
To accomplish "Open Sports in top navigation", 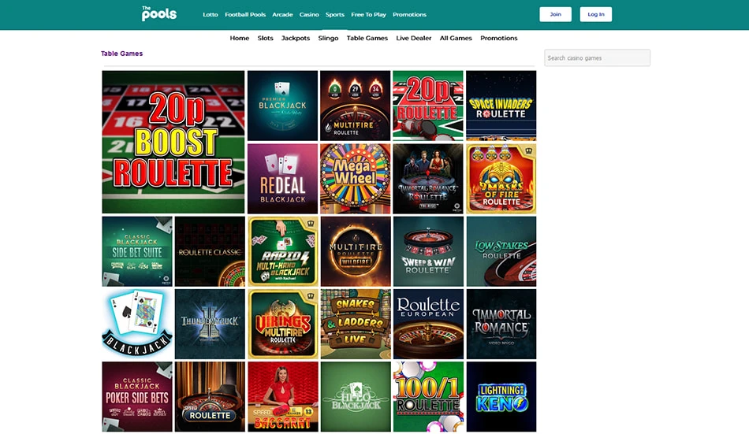I will [x=335, y=14].
